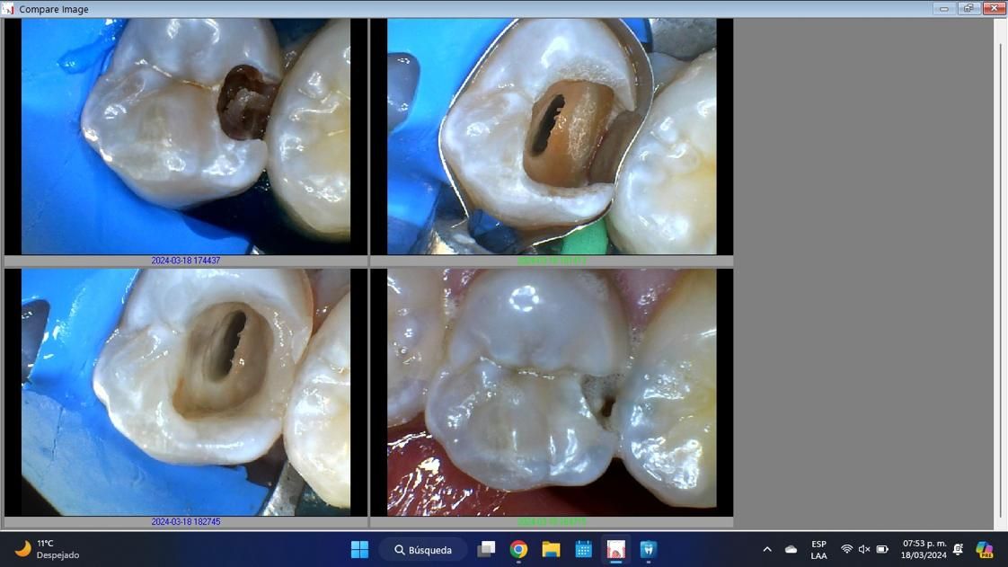Open the Windows Start menu

359,549
